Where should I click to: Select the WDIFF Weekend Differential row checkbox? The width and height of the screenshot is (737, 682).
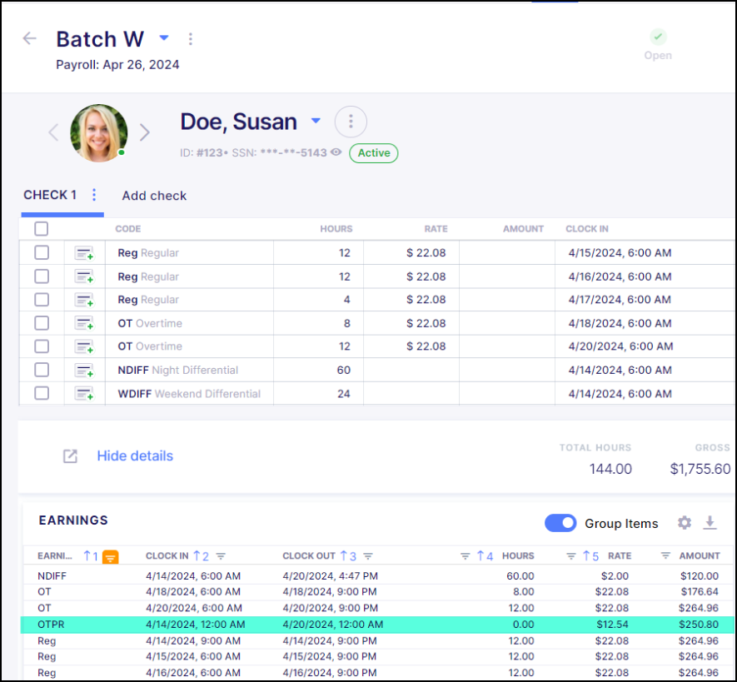[42, 394]
